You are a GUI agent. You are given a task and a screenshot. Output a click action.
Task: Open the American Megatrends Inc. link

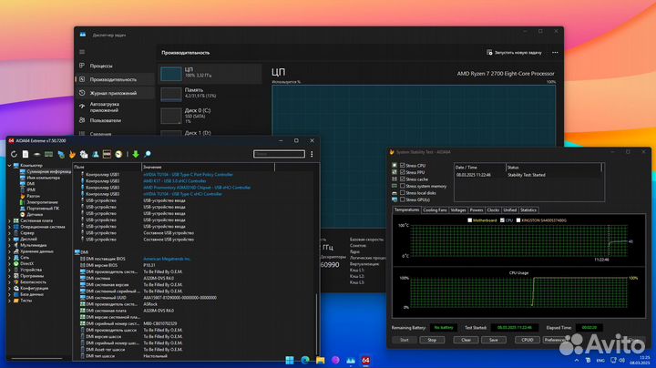point(167,259)
